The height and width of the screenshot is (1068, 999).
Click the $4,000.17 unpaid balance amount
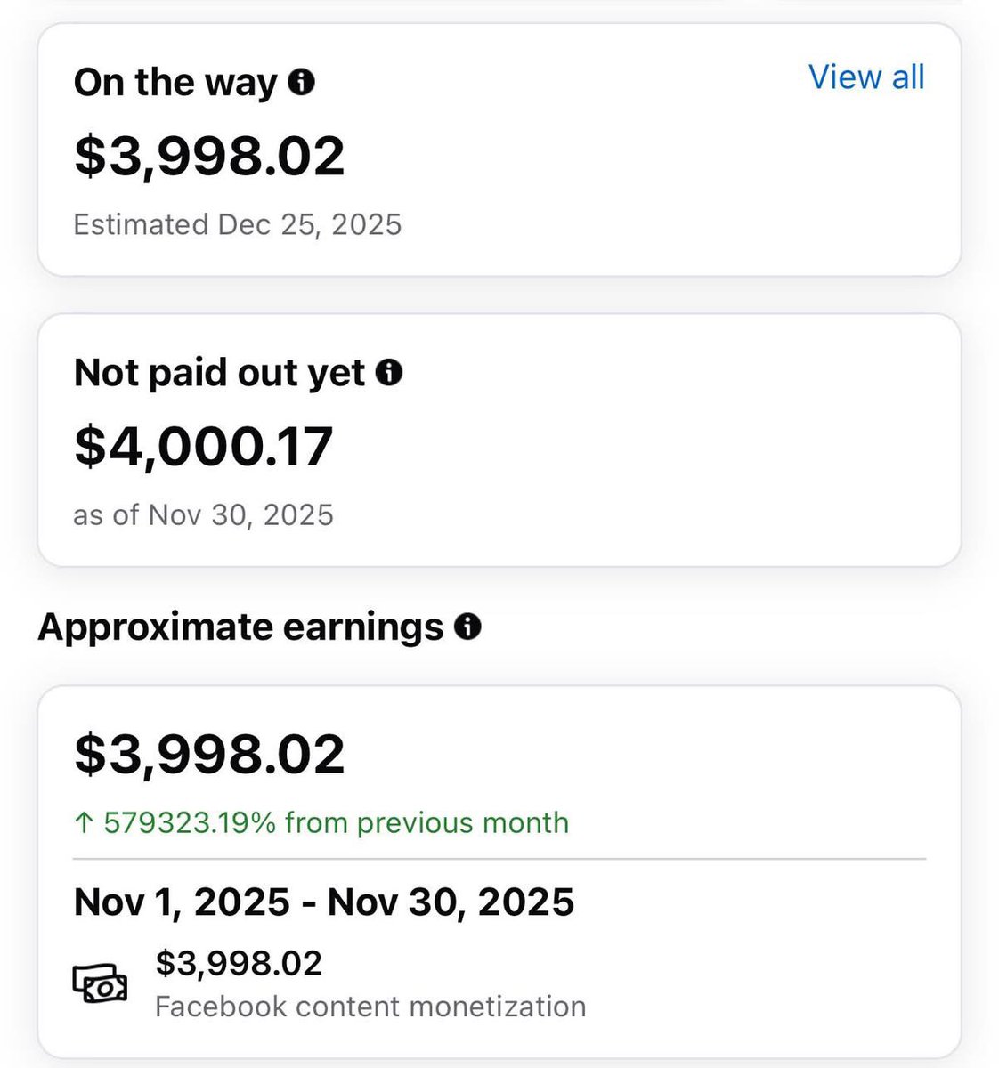(x=204, y=447)
